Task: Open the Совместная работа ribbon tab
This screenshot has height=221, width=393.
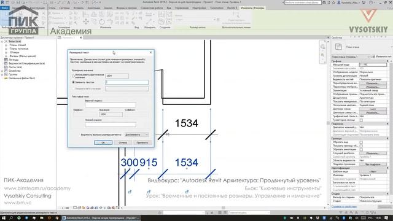Action: click(152, 8)
